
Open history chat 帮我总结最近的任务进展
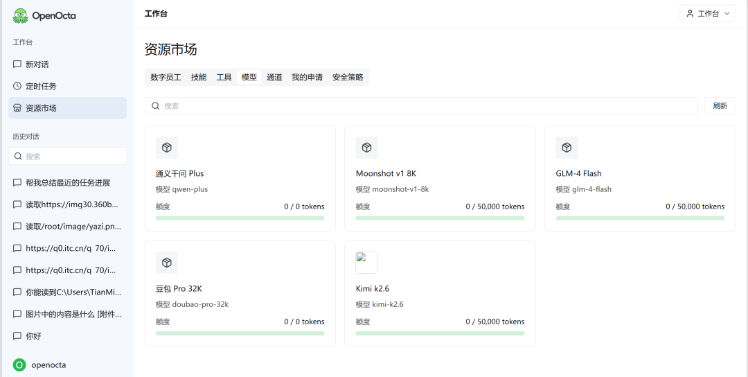coord(68,183)
